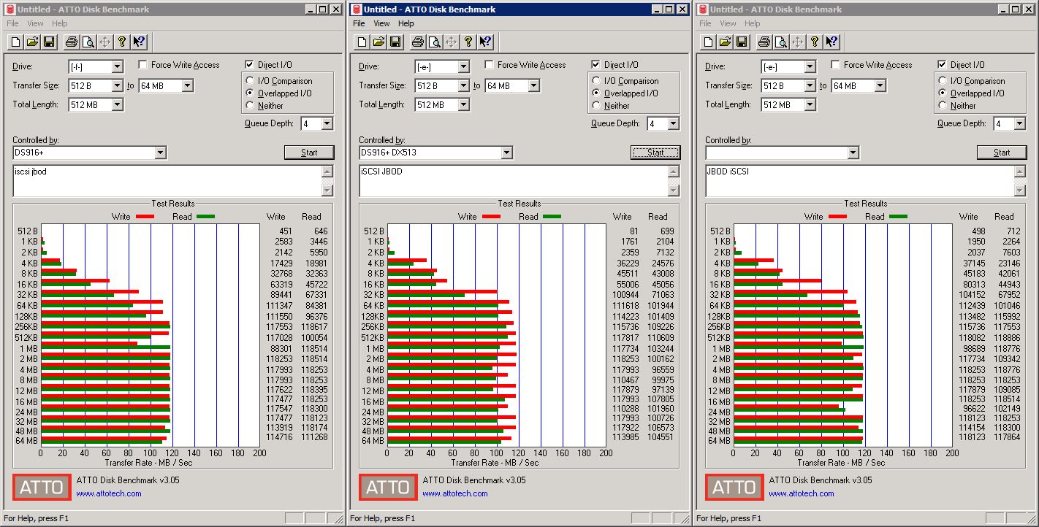Open the www.attotech.com link in middle window
The image size is (1039, 527).
tap(455, 493)
